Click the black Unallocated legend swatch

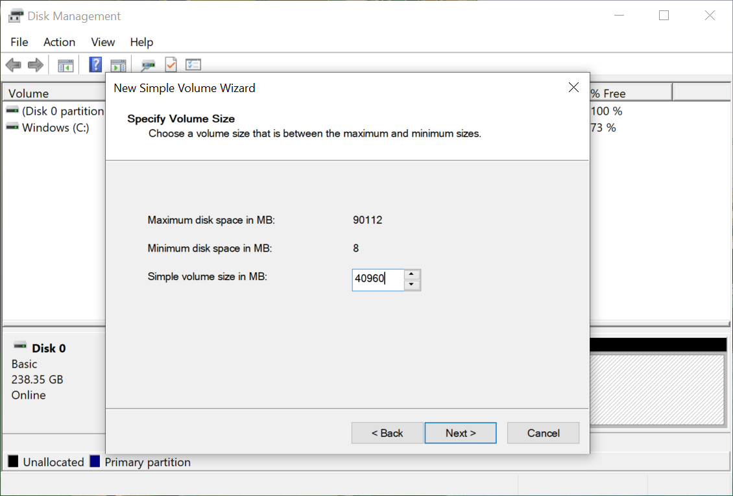tap(13, 462)
